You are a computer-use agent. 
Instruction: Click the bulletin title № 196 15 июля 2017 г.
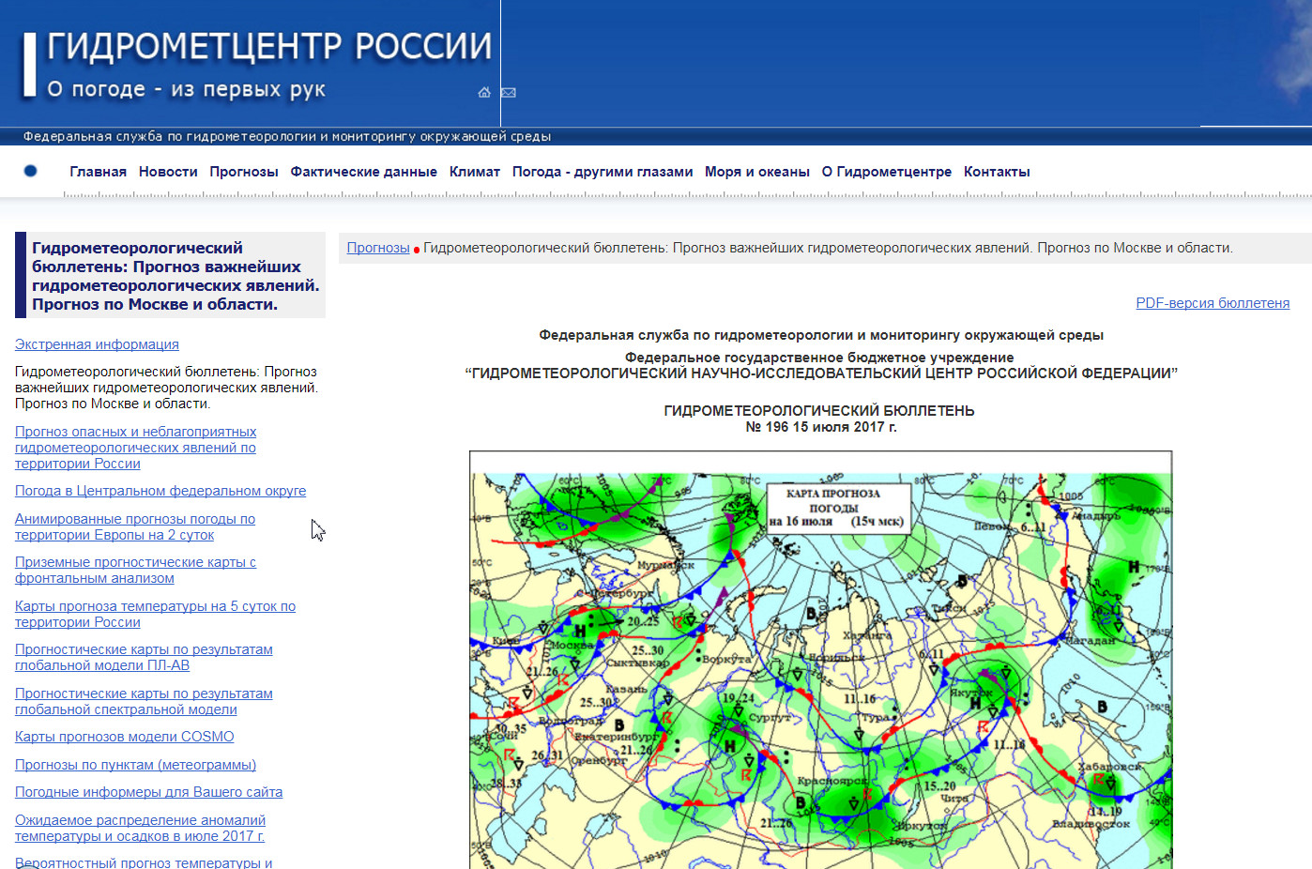(x=820, y=427)
